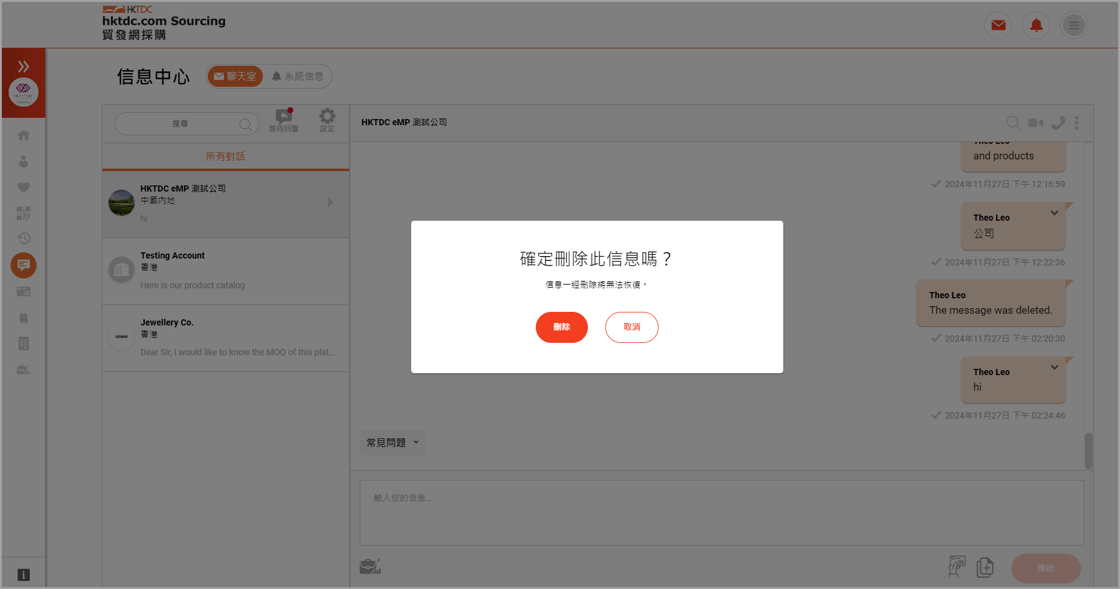Cancel deletion with the 取消 button
This screenshot has width=1120, height=589.
click(631, 327)
